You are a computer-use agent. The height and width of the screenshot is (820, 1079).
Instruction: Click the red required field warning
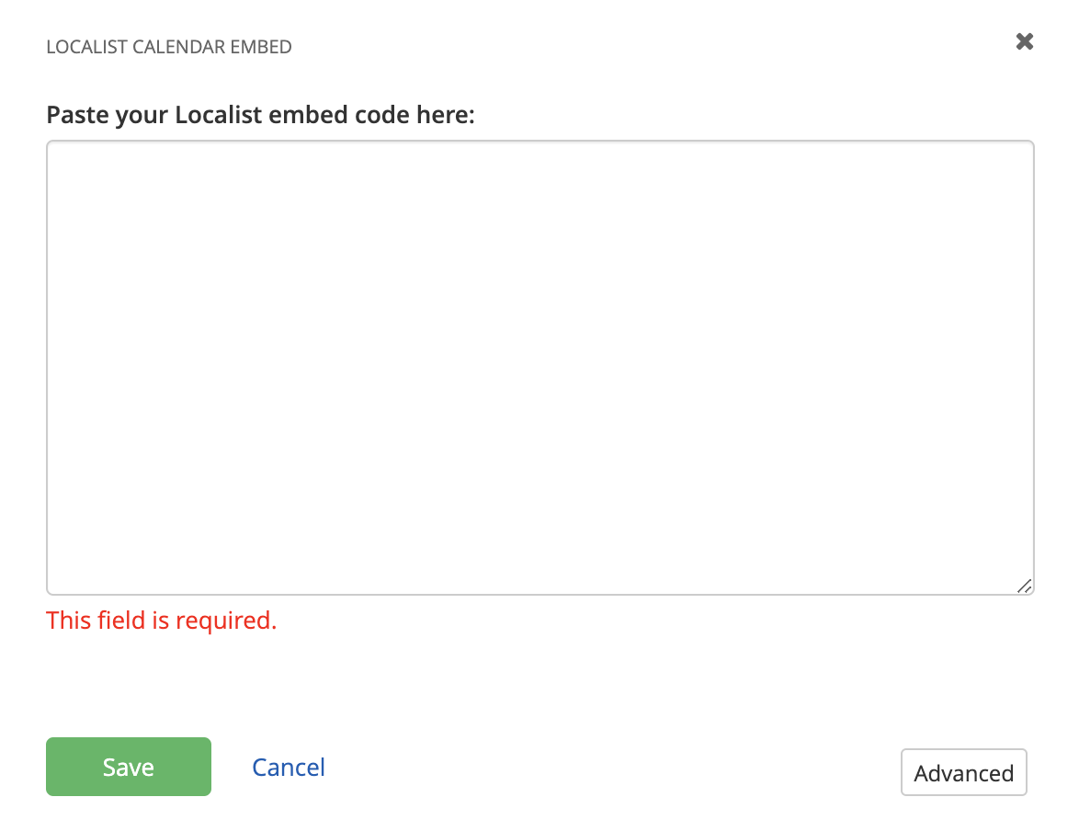click(162, 621)
